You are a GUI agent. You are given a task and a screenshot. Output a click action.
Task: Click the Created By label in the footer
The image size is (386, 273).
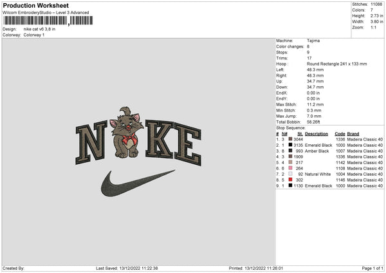[14, 268]
